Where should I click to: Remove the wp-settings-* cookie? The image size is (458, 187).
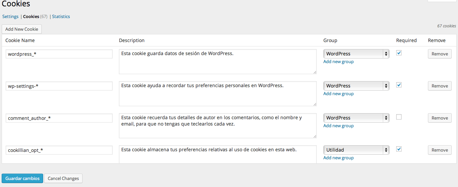(440, 86)
